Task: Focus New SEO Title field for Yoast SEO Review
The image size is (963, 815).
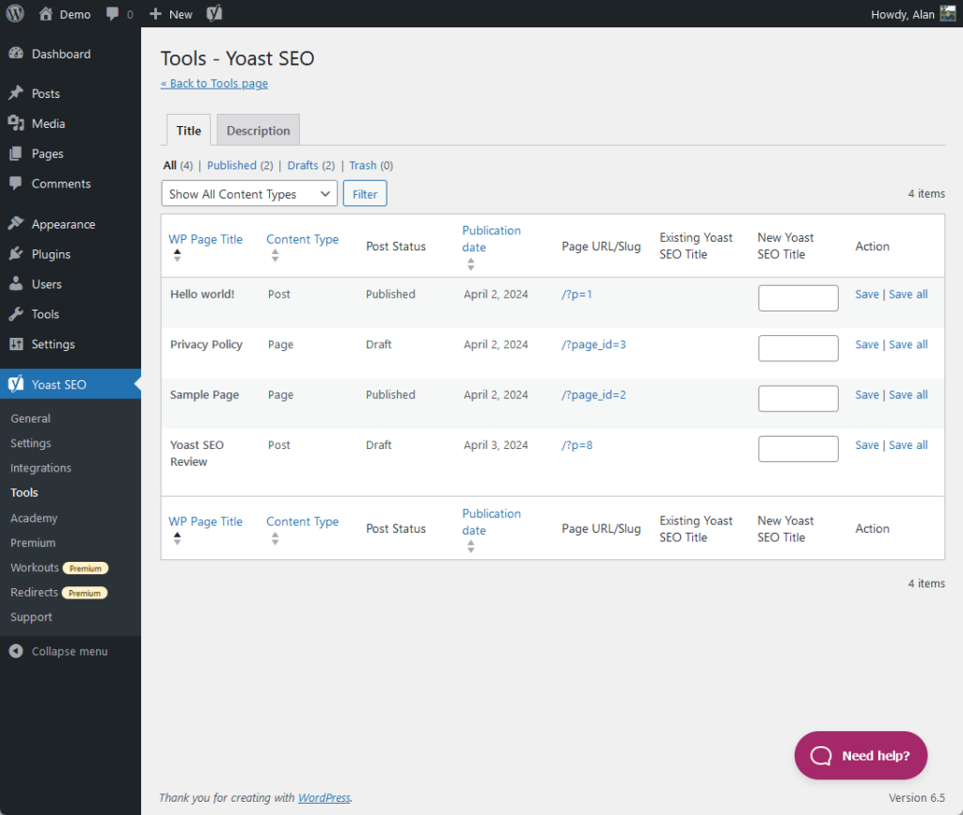Action: pyautogui.click(x=797, y=449)
